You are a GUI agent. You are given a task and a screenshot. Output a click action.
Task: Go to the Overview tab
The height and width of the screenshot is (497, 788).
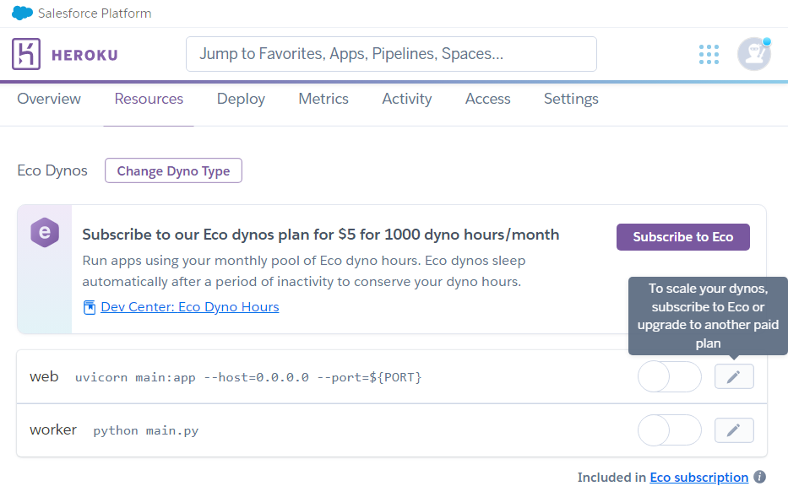[x=49, y=99]
